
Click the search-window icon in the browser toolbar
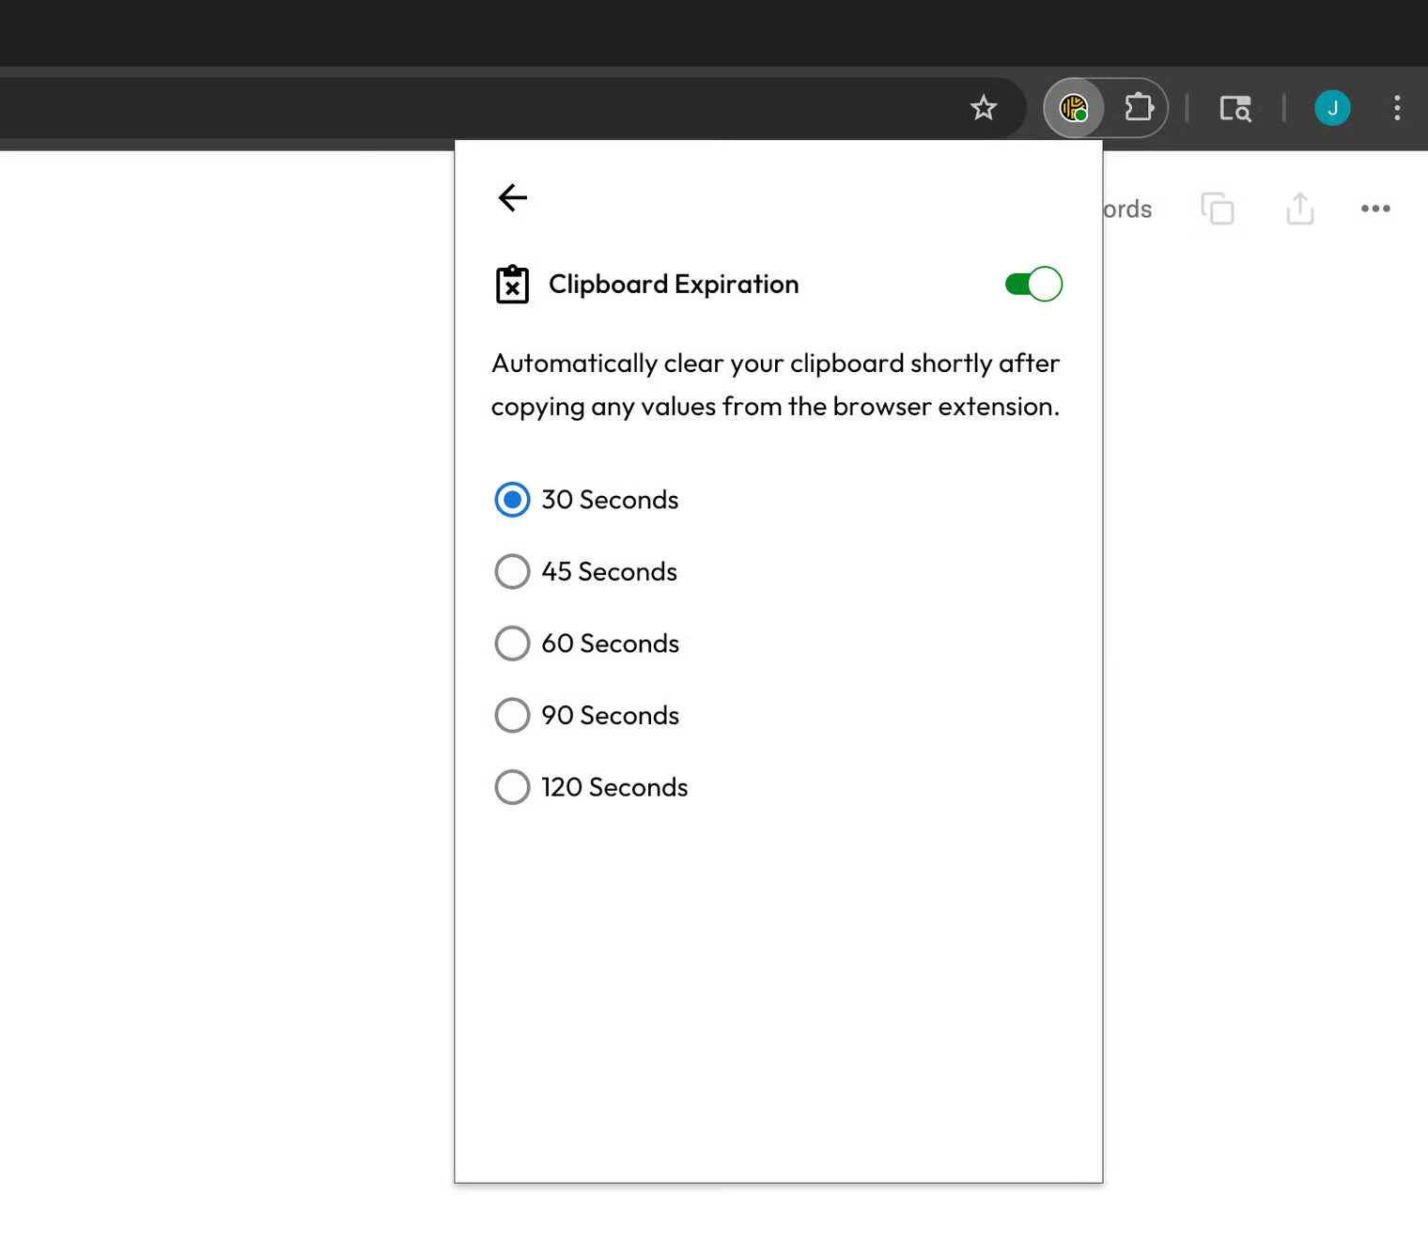tap(1234, 109)
